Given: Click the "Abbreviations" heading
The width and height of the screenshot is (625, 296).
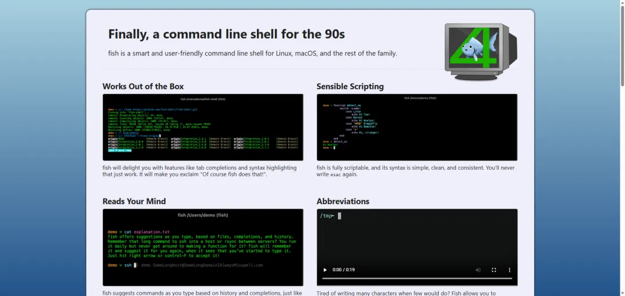Looking at the screenshot, I should (343, 201).
